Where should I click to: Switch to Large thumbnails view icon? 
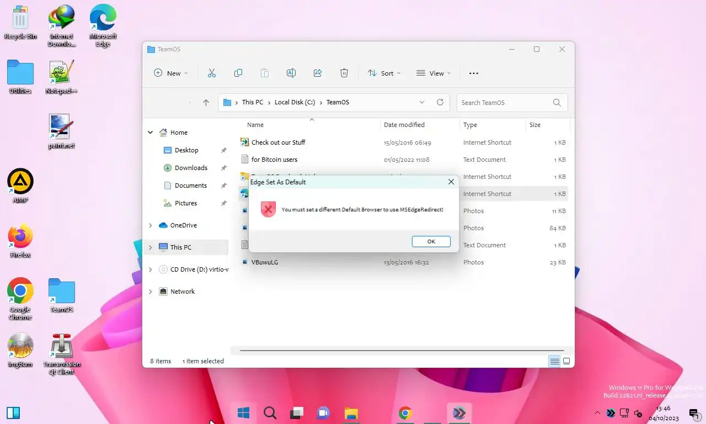(x=566, y=361)
